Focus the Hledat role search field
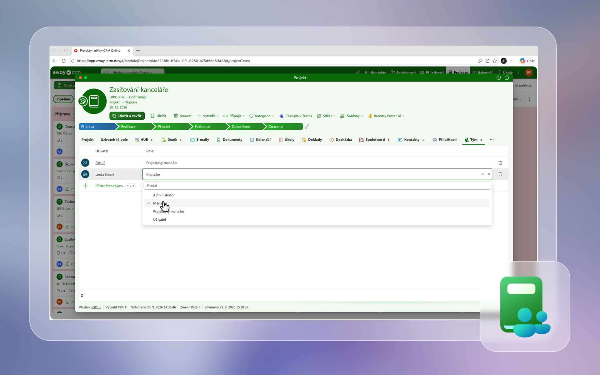This screenshot has height=375, width=600. [x=317, y=185]
